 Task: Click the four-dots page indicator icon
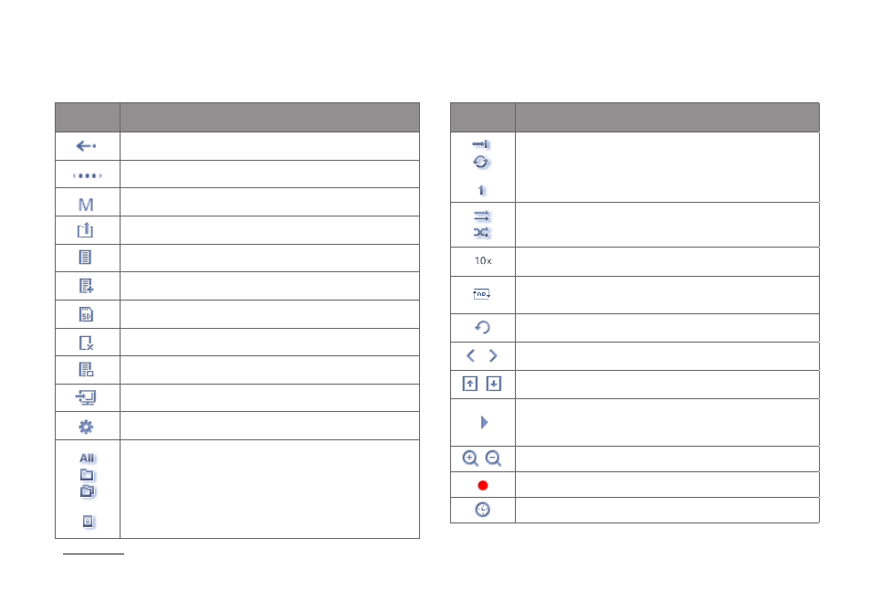88,175
